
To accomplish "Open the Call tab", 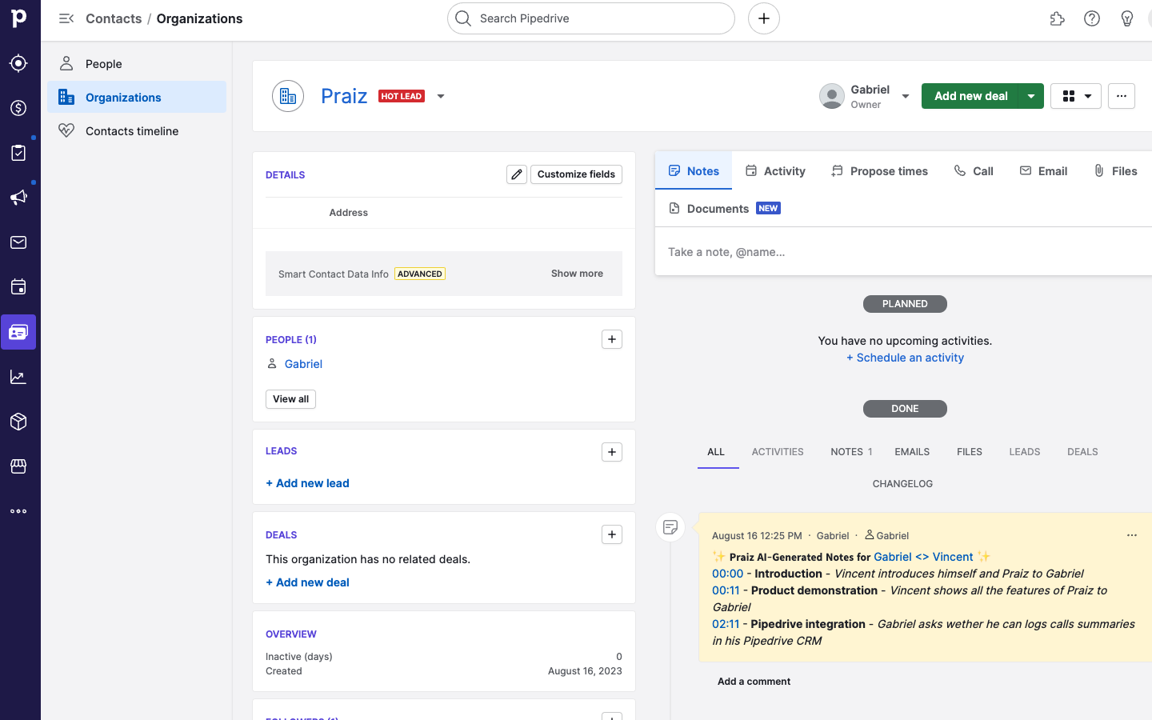I will click(974, 171).
